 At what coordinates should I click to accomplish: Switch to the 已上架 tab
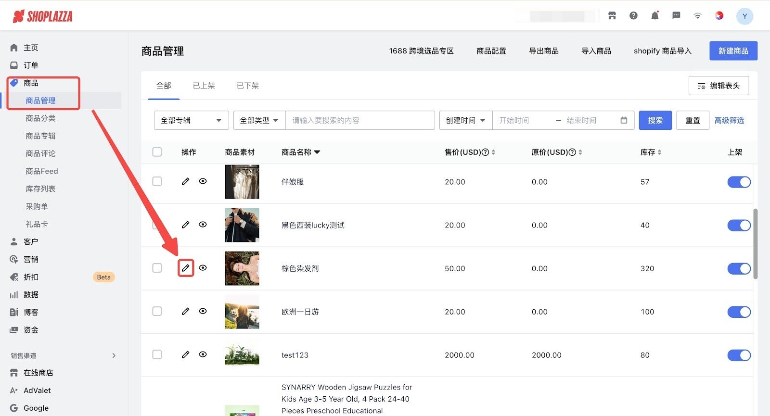point(204,86)
